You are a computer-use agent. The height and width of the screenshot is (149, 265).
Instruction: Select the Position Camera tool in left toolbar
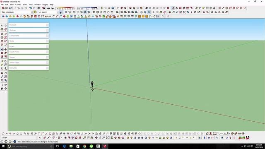click(x=2, y=85)
